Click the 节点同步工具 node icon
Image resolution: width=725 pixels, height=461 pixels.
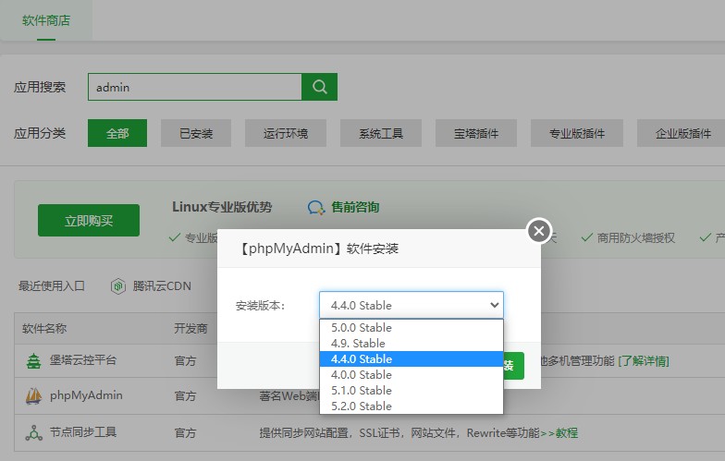pyautogui.click(x=33, y=432)
